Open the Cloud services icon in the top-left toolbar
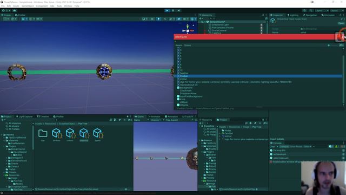This screenshot has width=346, height=195. 15,10
